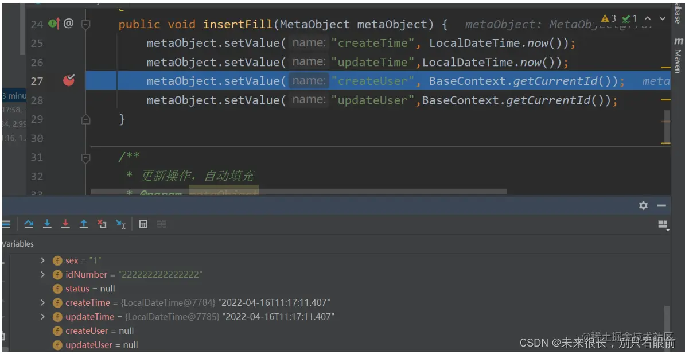Click the red Force Step Into icon
The image size is (685, 354).
coord(65,224)
